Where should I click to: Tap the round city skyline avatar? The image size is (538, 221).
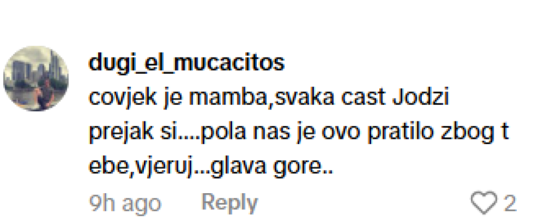(36, 78)
